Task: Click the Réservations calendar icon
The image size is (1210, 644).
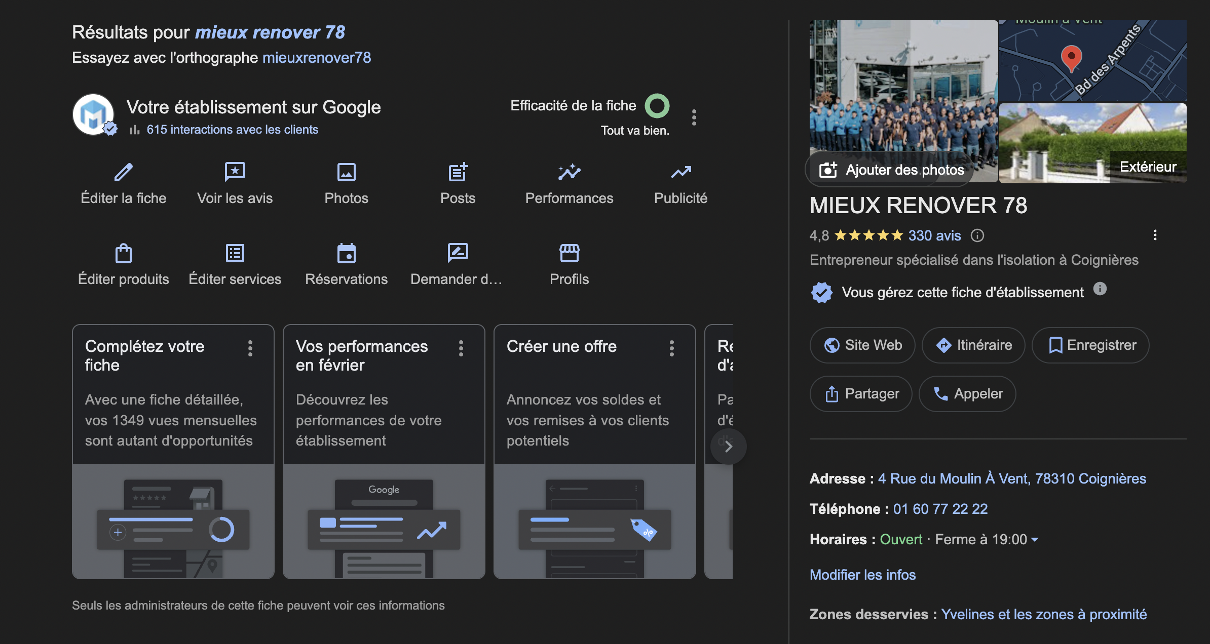Action: 347,253
